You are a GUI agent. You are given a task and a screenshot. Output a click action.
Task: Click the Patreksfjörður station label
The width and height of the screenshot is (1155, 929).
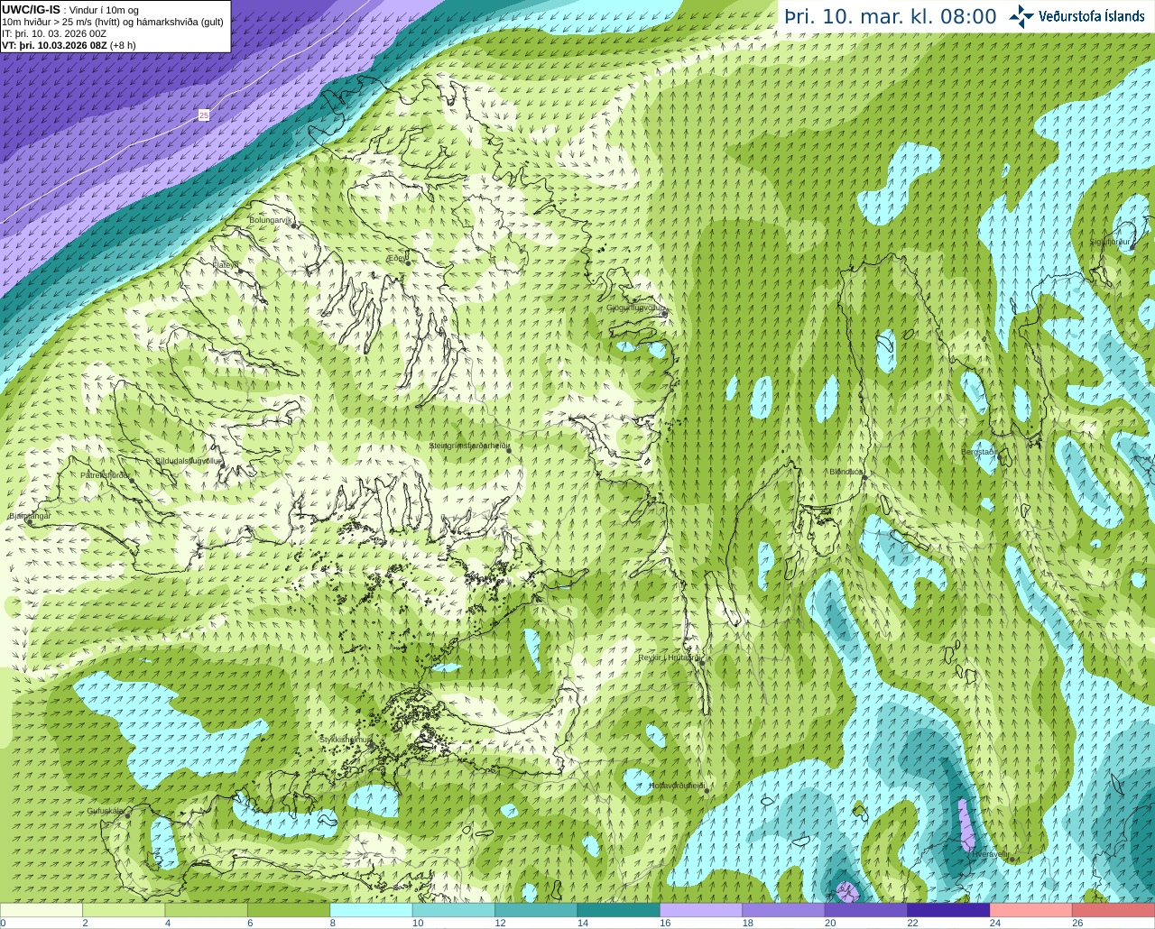[x=106, y=474]
